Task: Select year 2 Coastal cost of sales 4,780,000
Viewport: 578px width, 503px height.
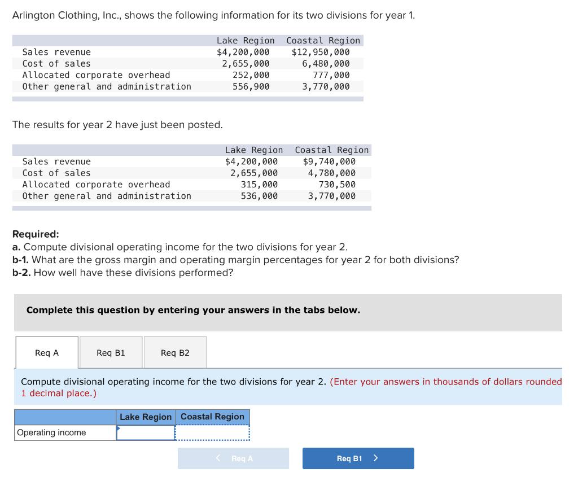Action: (x=332, y=173)
